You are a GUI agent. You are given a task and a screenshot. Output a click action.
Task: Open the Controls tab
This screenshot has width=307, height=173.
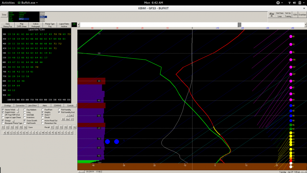click(x=70, y=105)
